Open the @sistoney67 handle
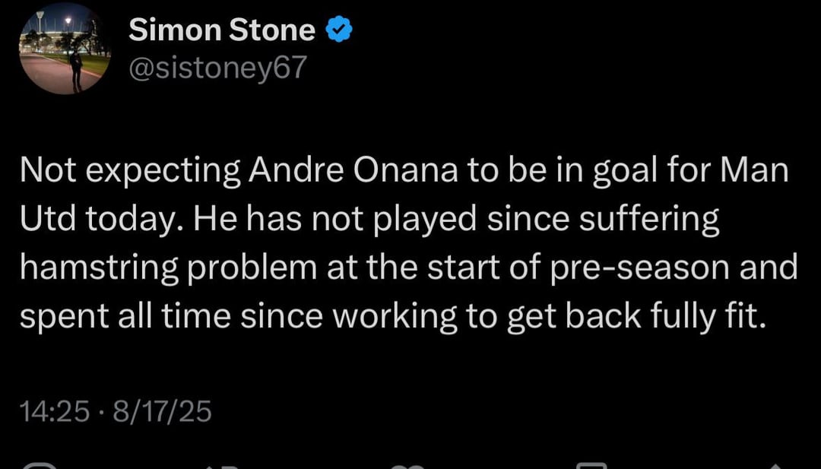The height and width of the screenshot is (469, 821). (x=218, y=67)
